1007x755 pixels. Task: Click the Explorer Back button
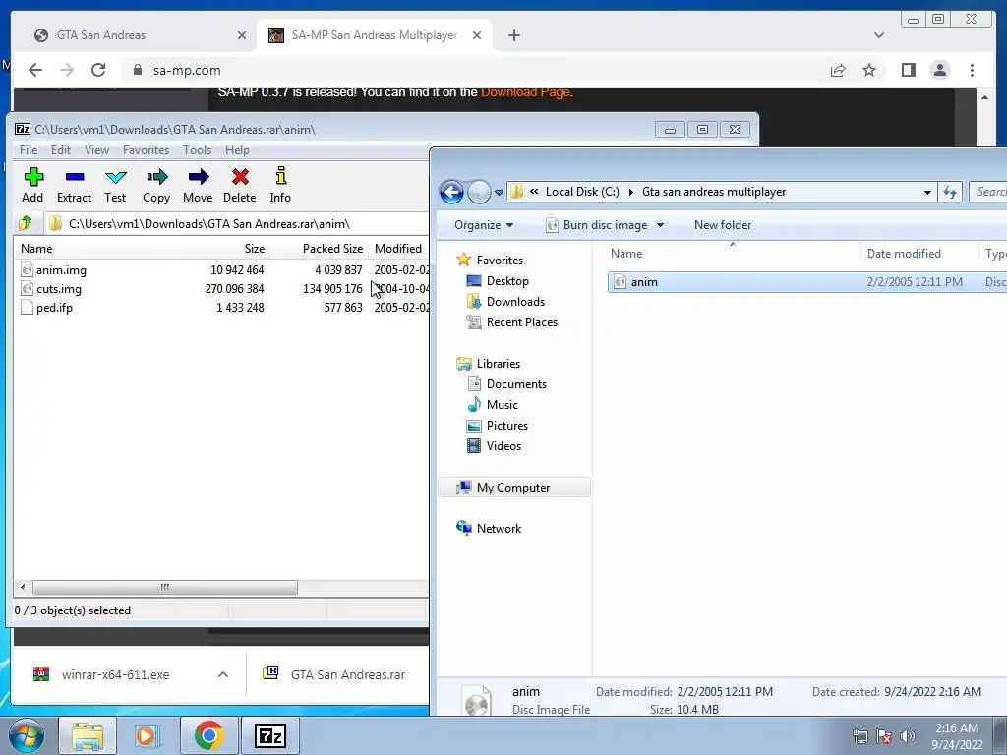coord(451,192)
